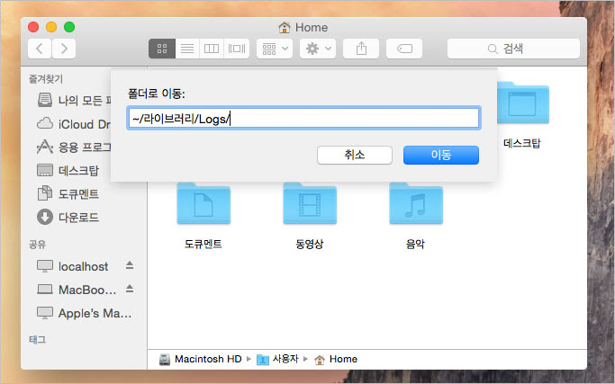Viewport: 615px width, 384px height.
Task: Minimize the Finder window with yellow button
Action: click(51, 27)
